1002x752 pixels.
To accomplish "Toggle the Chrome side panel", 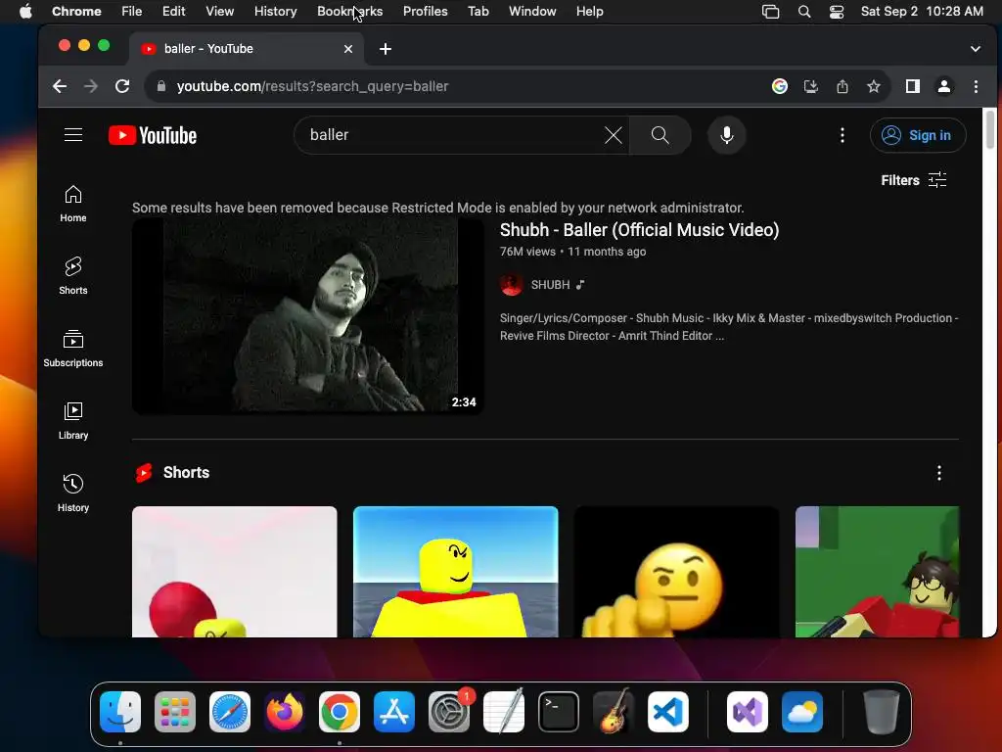I will pyautogui.click(x=913, y=86).
